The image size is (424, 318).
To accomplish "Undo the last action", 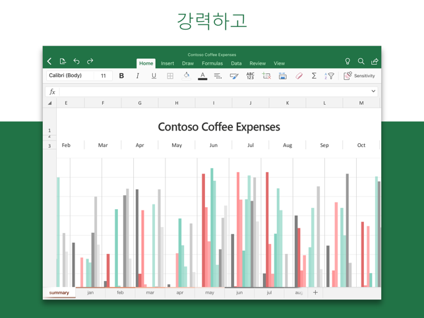I will [x=76, y=61].
